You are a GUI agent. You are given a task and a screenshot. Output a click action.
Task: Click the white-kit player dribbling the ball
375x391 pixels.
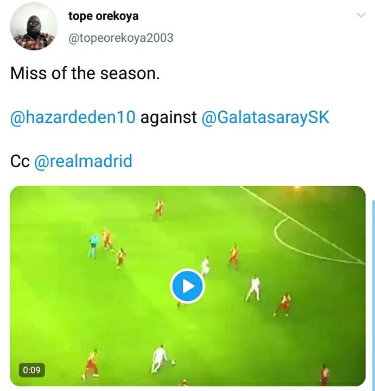pyautogui.click(x=158, y=358)
